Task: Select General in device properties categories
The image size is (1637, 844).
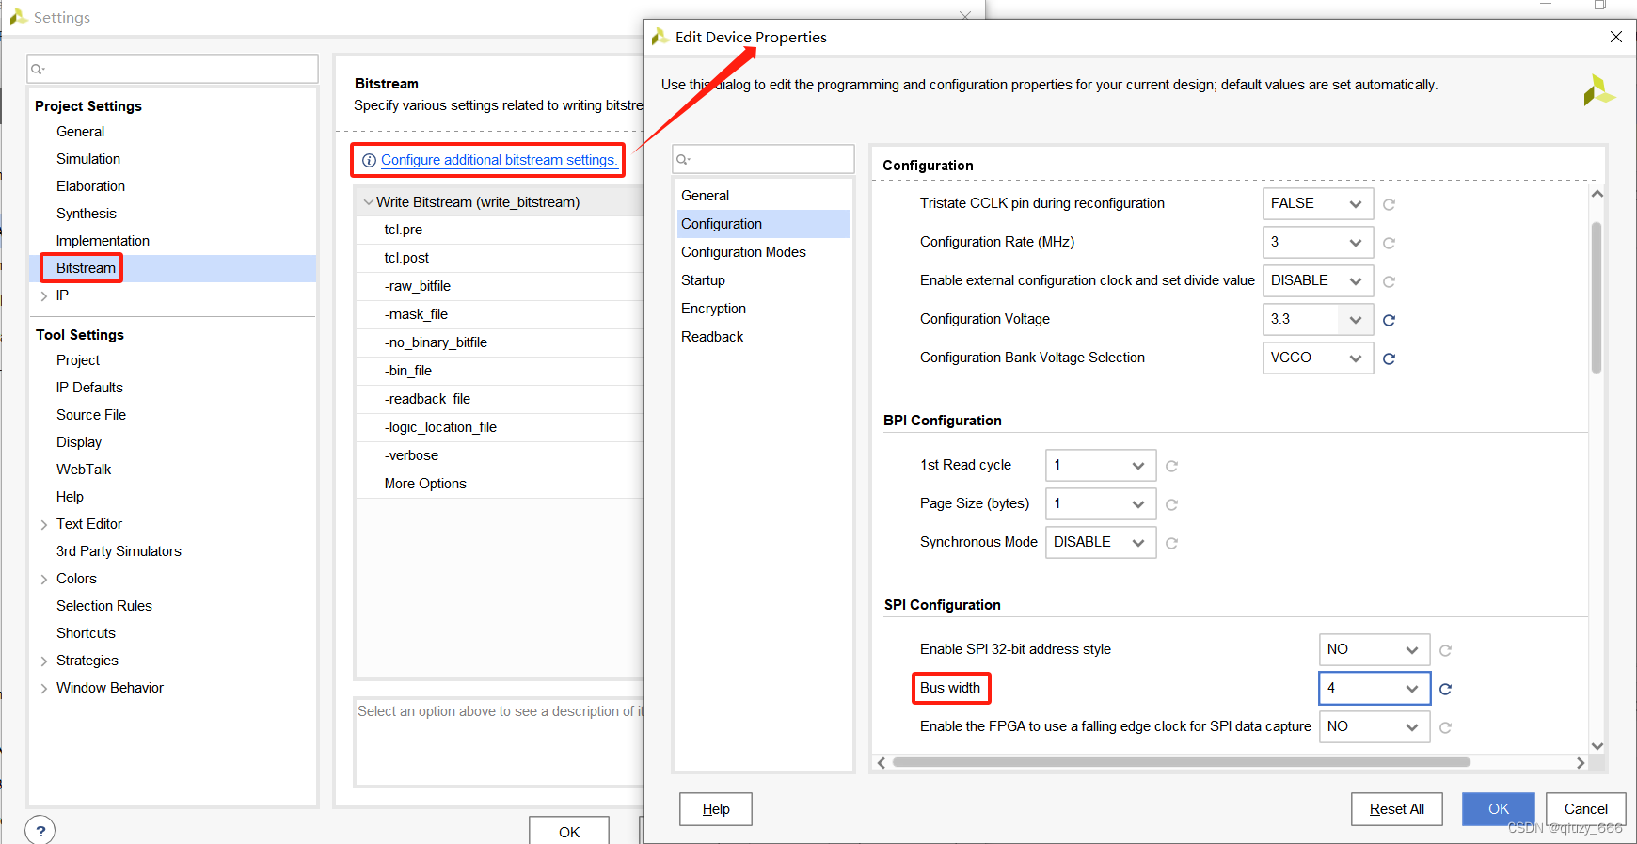Action: tap(763, 196)
